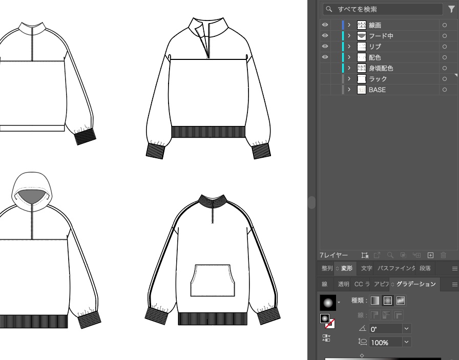Open the aspect ratio 100% dropdown arrow

coord(406,342)
